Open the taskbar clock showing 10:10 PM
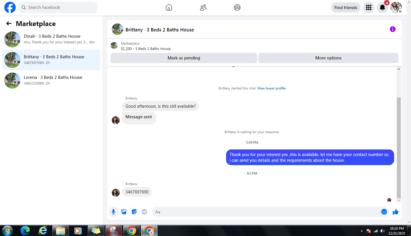The image size is (411, 236). tap(397, 231)
